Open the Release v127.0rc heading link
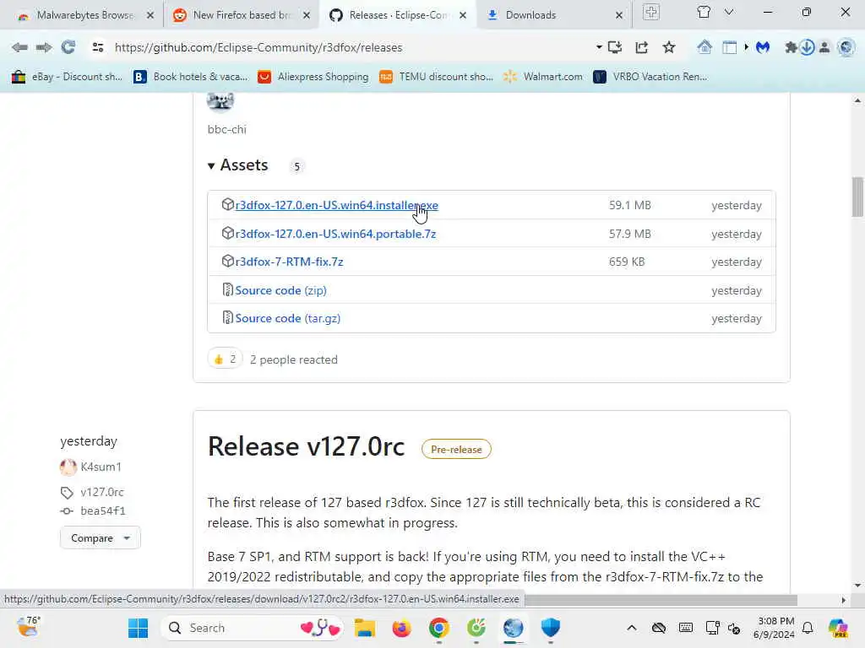 [x=306, y=446]
